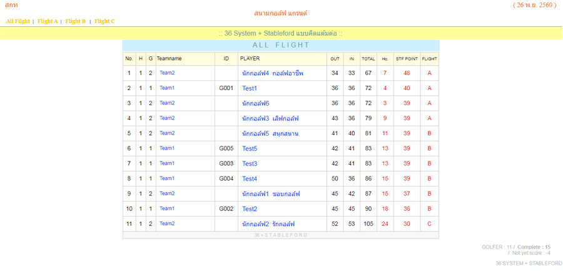The image size is (563, 271).
Task: Select player Test4 link
Action: click(250, 179)
